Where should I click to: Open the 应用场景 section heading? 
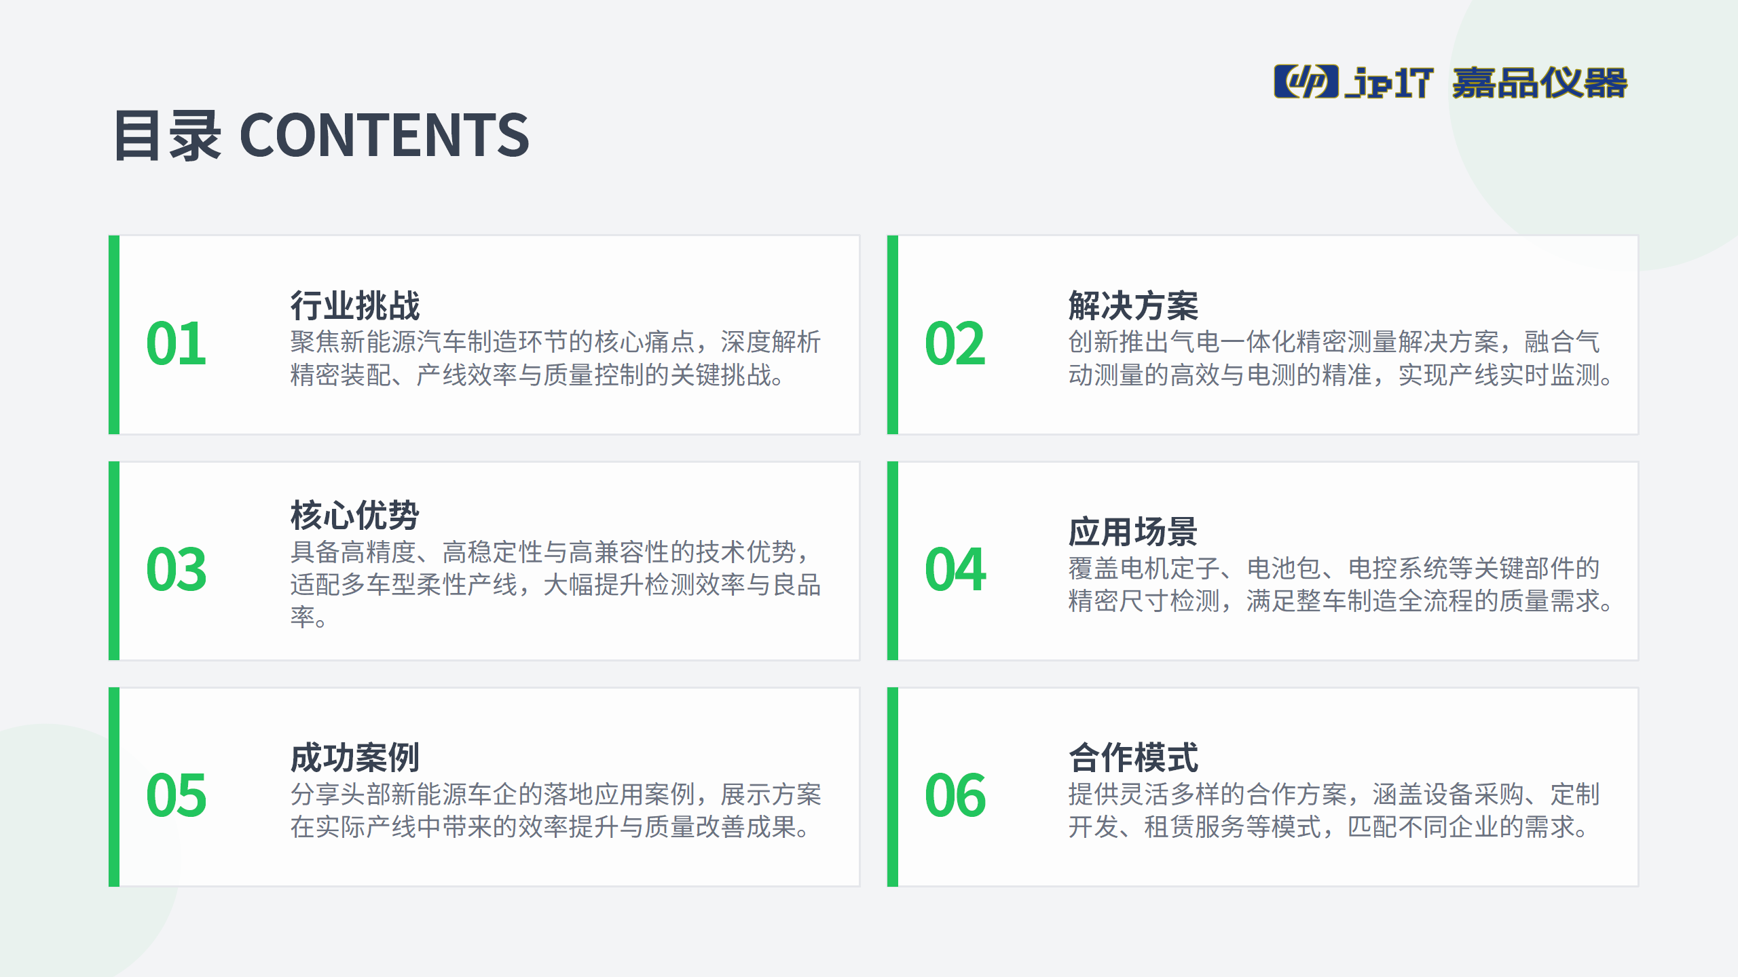pyautogui.click(x=1133, y=531)
